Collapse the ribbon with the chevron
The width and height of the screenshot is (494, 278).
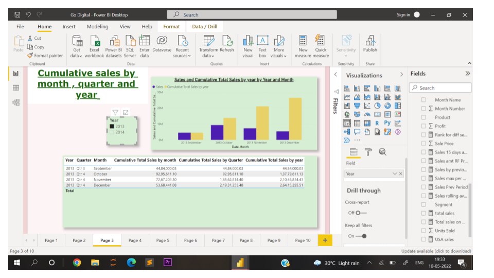pos(469,63)
